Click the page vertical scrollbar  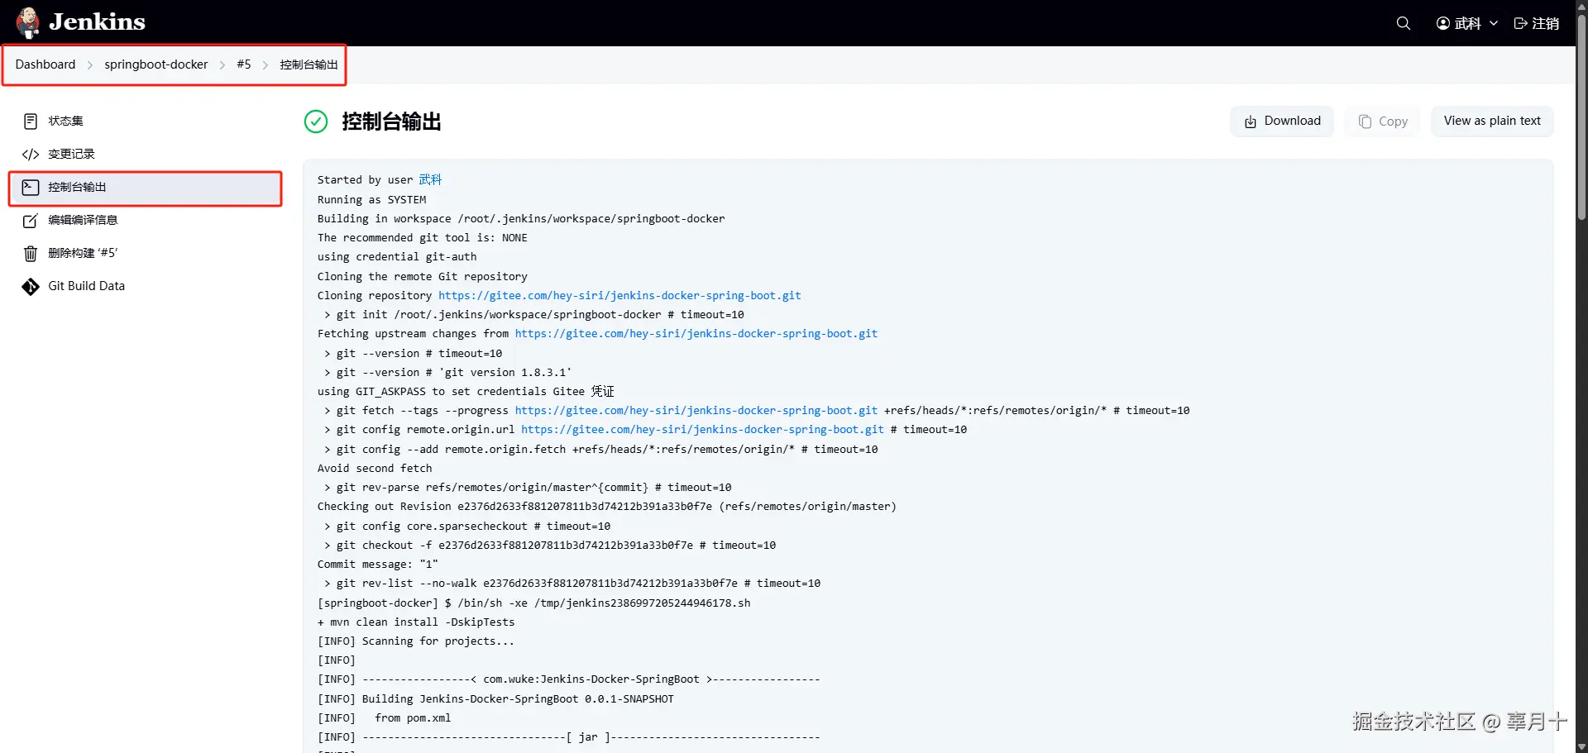tap(1581, 116)
